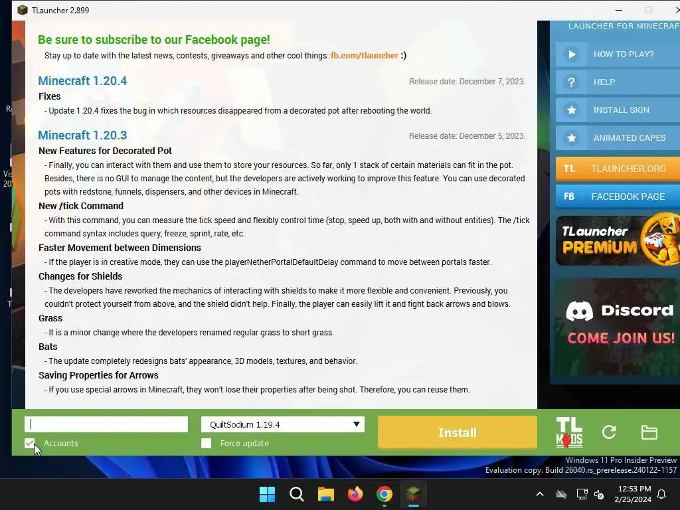Open the fb.com/tlauncher link
The width and height of the screenshot is (680, 510).
pos(365,56)
